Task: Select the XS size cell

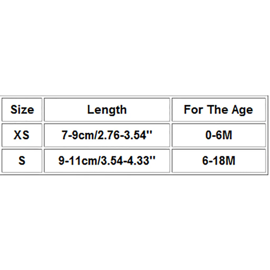Action: [x=22, y=135]
